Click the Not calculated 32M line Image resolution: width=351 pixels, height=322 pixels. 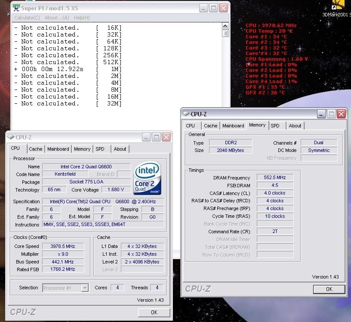(x=68, y=103)
